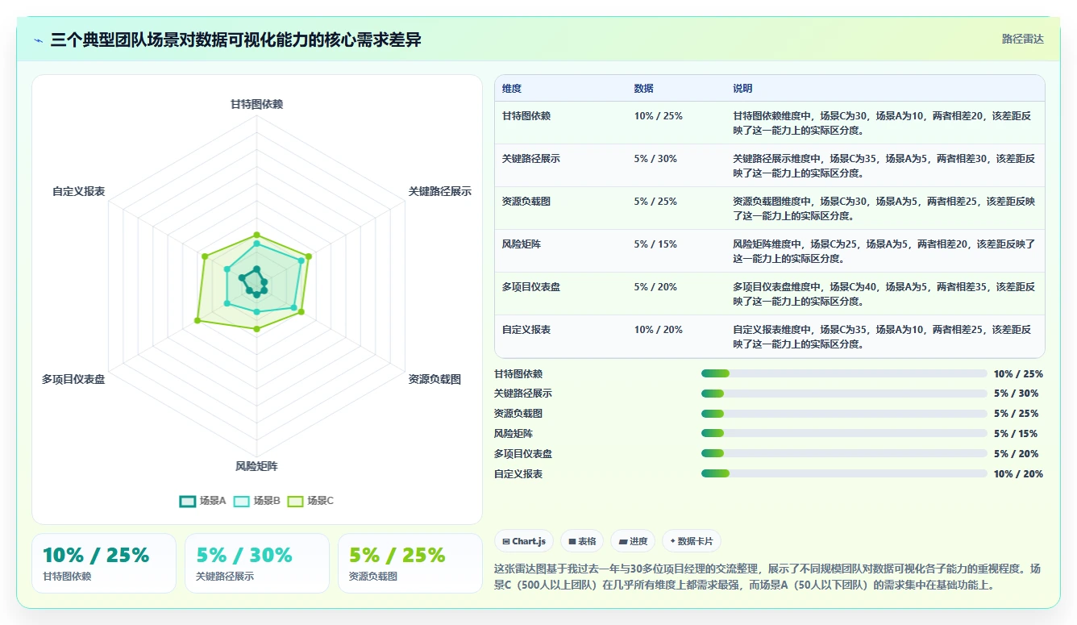Toggle 场景B legend swatch
The image size is (1077, 625).
click(241, 501)
